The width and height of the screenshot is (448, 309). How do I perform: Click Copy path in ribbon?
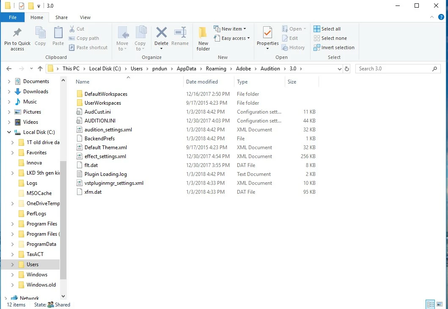tap(84, 38)
